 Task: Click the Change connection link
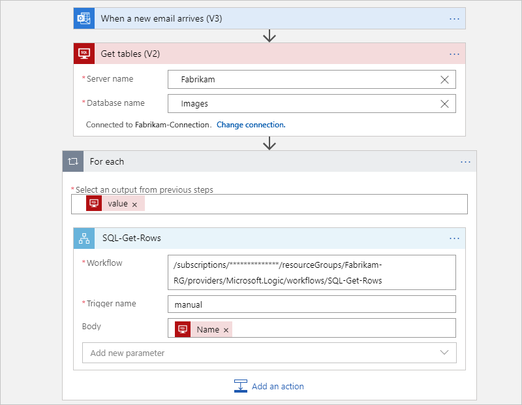(251, 124)
